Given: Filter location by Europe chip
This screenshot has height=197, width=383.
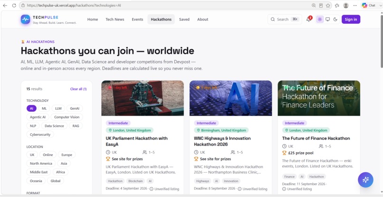Looking at the screenshot, I should click(67, 155).
